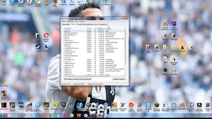
Task: Open Windows Explorer from the taskbar
Action: [x=10, y=116]
